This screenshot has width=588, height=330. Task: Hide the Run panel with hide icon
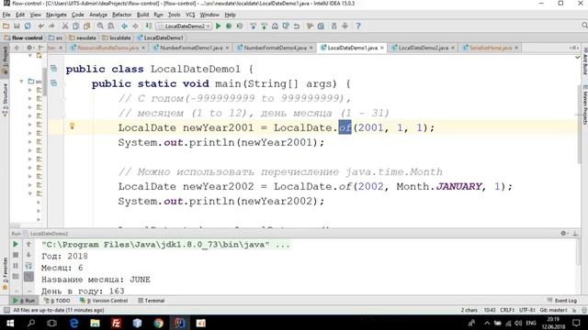575,233
